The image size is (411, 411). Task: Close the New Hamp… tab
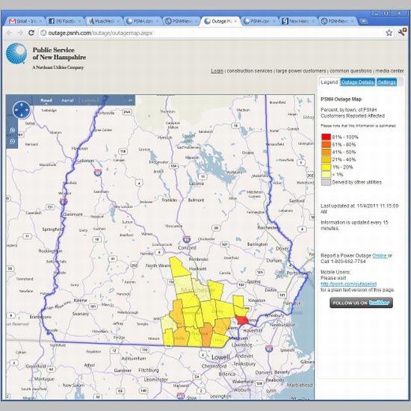[x=314, y=21]
